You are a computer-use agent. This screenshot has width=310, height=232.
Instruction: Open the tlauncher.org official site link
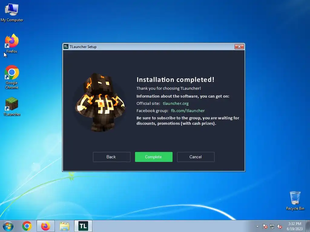point(176,103)
